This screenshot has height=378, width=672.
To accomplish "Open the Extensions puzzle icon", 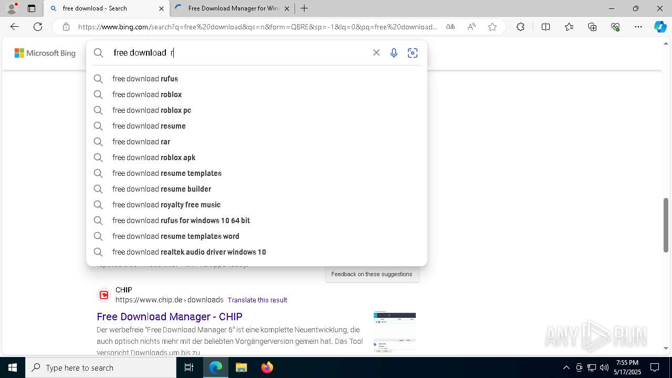I will 520,27.
